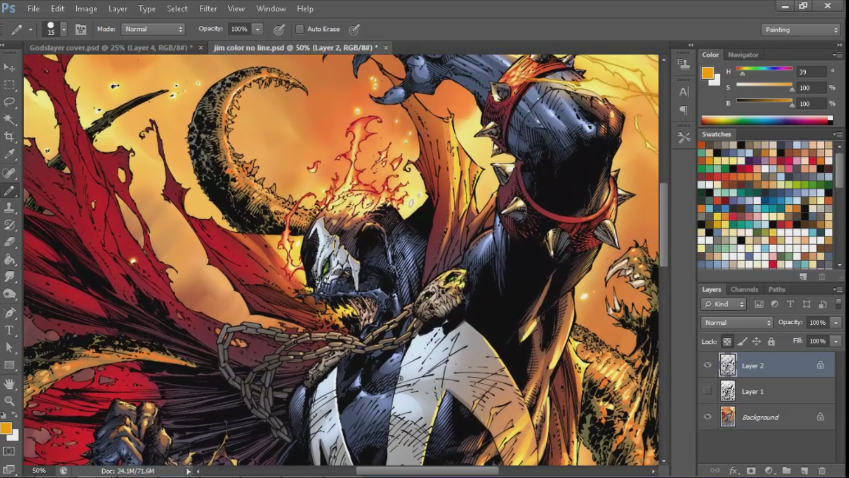Select the Eyedropper tool
Image resolution: width=849 pixels, height=478 pixels.
coord(10,154)
